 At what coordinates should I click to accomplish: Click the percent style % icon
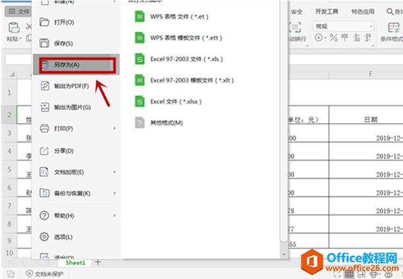tap(334, 38)
